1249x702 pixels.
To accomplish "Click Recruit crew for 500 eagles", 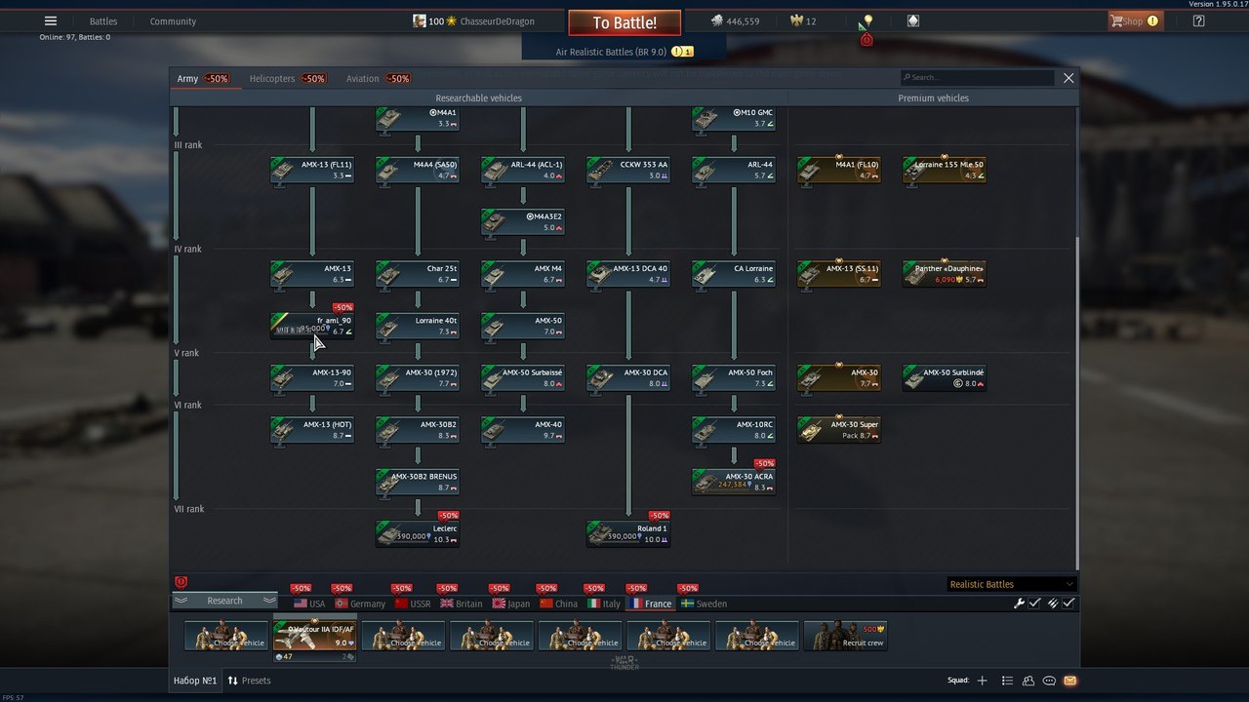I will [x=845, y=636].
